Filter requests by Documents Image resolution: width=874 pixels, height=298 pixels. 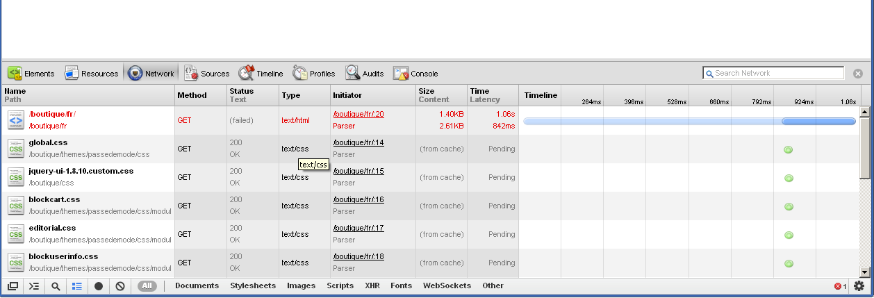coord(197,285)
